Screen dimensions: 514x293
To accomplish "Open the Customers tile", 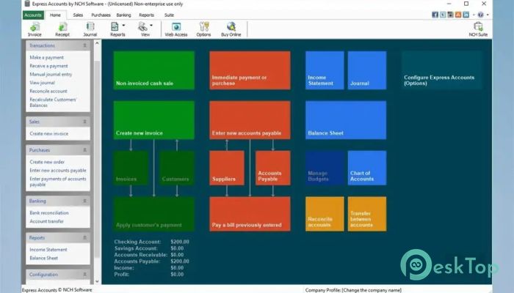I will point(177,168).
